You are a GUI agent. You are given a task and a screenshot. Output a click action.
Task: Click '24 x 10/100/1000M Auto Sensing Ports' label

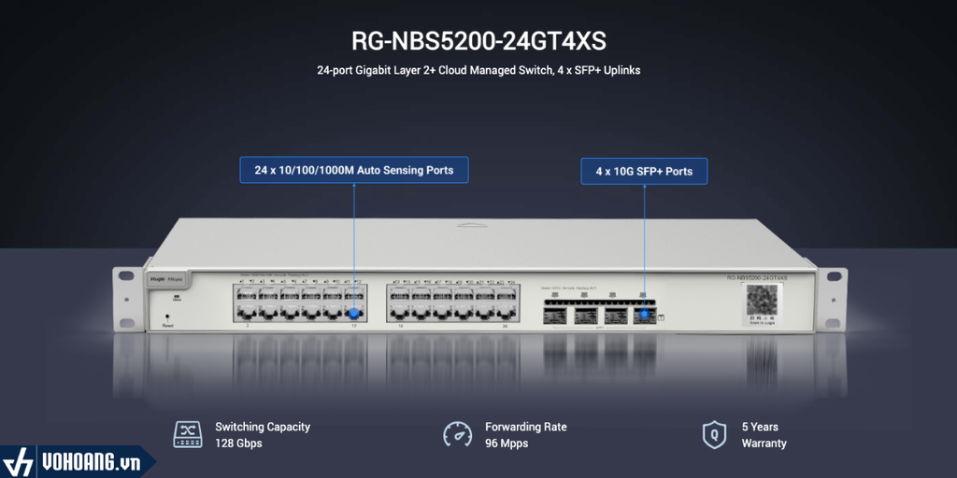tap(354, 170)
